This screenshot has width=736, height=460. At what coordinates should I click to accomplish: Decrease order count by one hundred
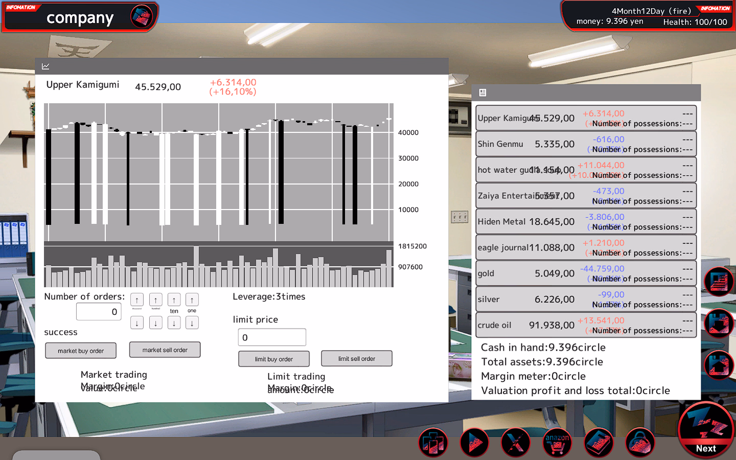pos(155,323)
